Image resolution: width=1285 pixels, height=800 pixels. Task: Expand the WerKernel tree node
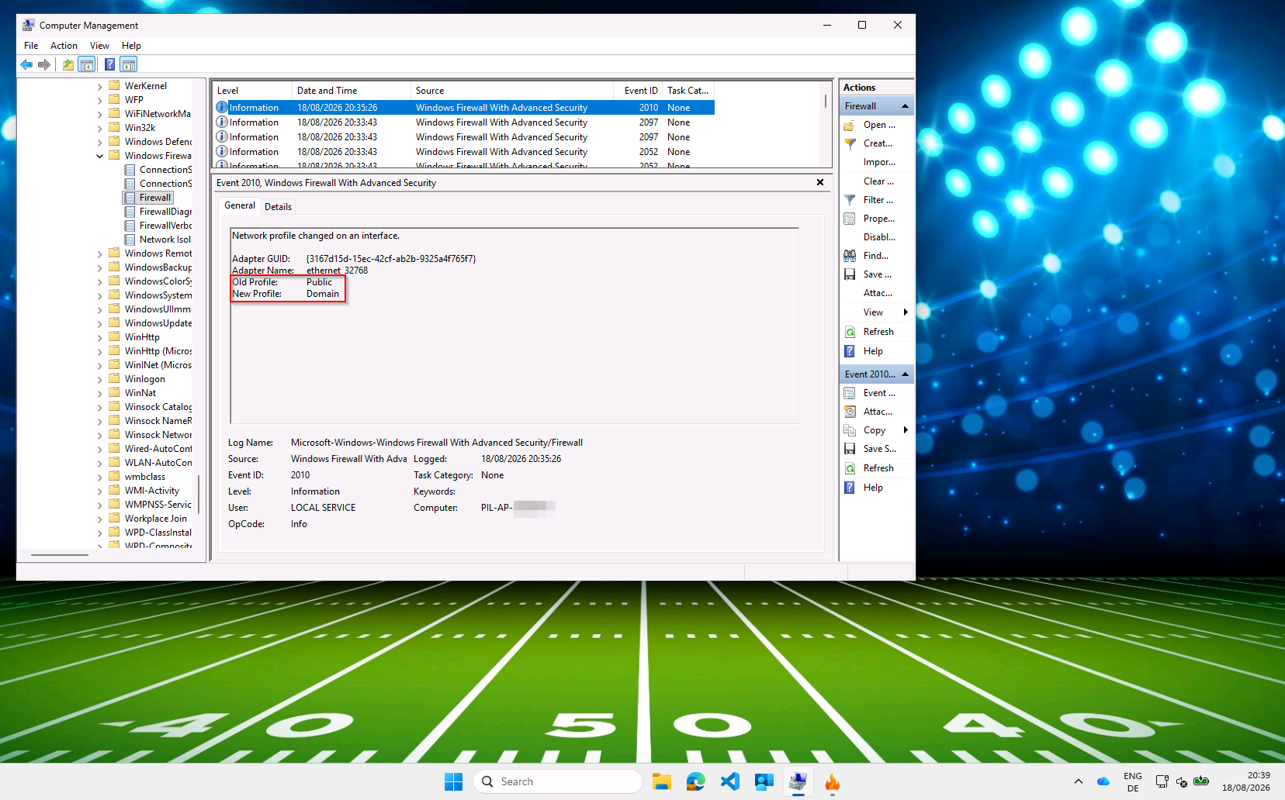(100, 86)
